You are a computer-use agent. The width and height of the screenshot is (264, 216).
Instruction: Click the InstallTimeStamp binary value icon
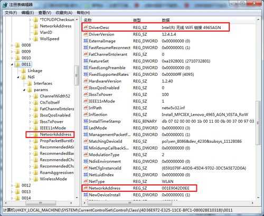tap(86, 121)
